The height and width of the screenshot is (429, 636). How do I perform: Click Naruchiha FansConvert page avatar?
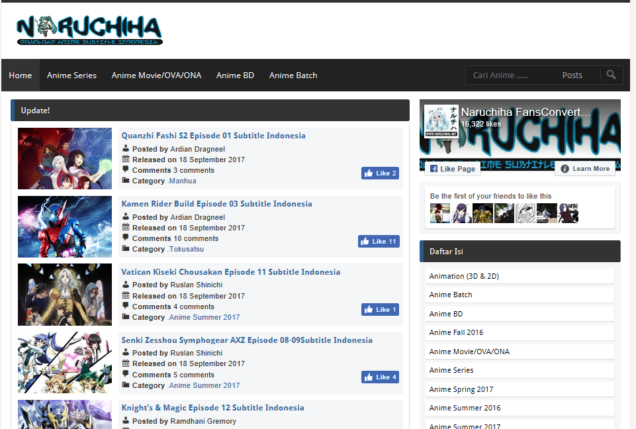441,121
